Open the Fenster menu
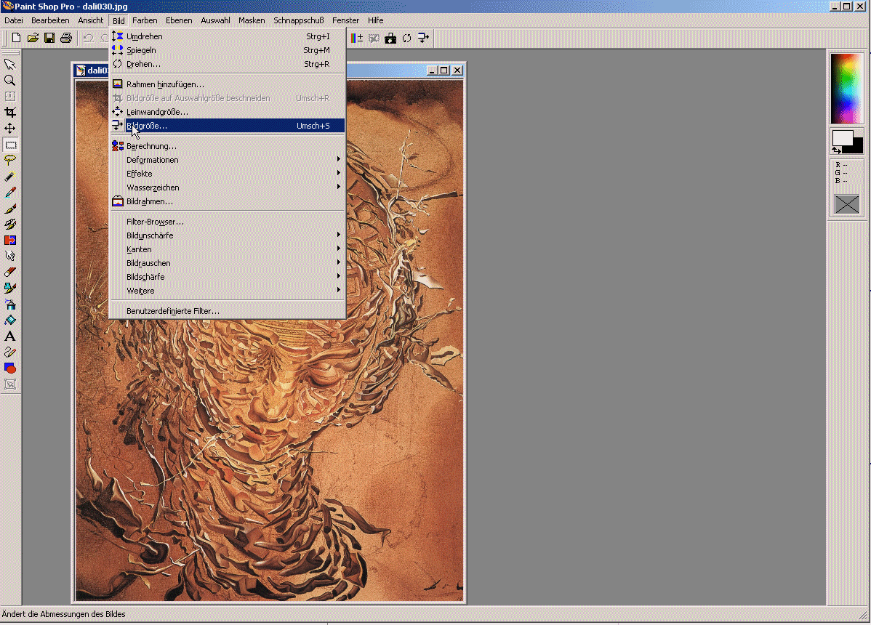Viewport: 871px width, 625px height. tap(345, 20)
